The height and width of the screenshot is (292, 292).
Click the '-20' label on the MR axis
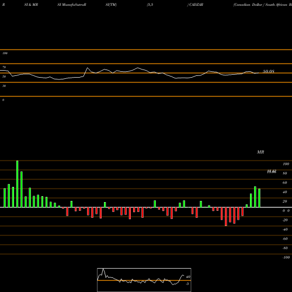(x=285, y=220)
